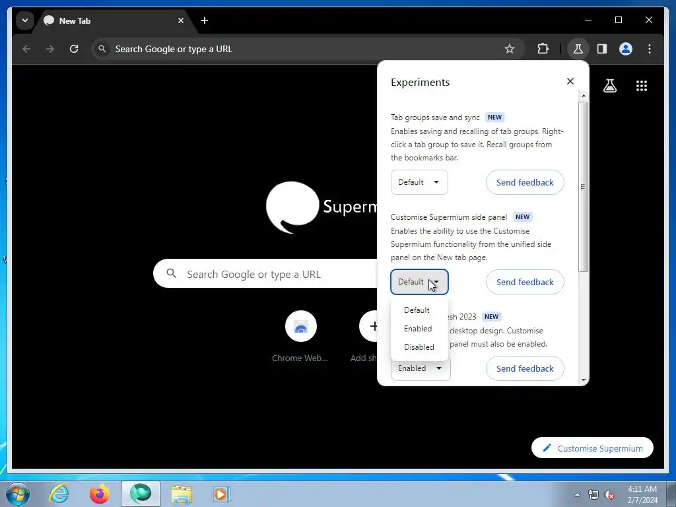The width and height of the screenshot is (676, 507).
Task: Launch Firefox from the taskbar
Action: [100, 494]
